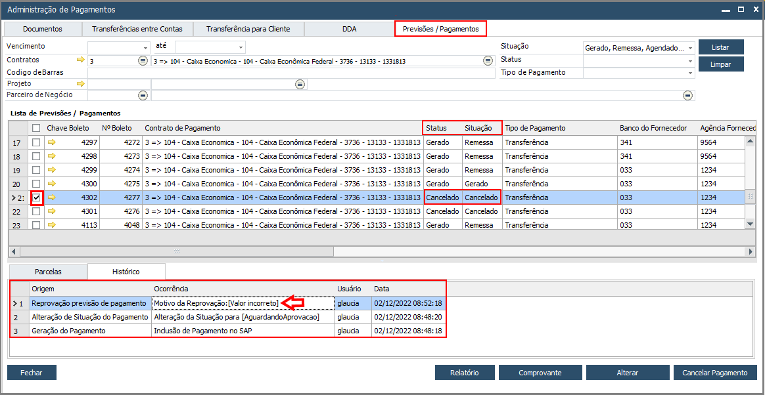
Task: Click the horizontal scrollbar right arrow
Action: pos(751,251)
